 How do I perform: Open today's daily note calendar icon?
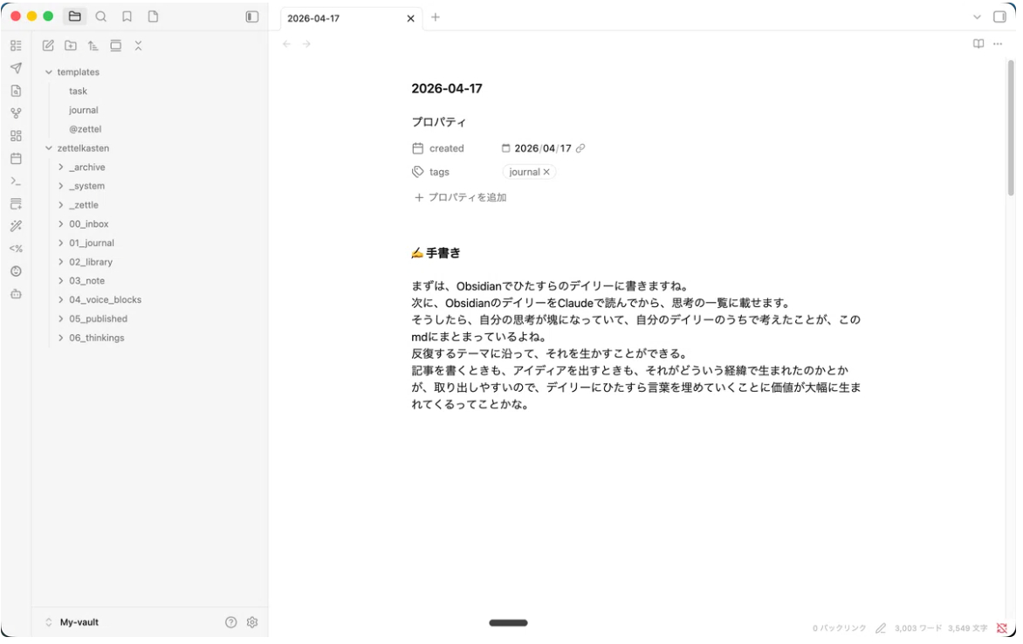(17, 159)
